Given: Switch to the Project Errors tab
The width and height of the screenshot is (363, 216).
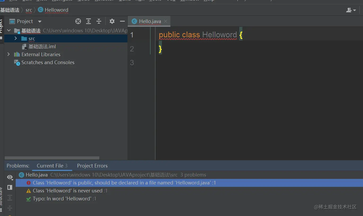Looking at the screenshot, I should point(92,166).
